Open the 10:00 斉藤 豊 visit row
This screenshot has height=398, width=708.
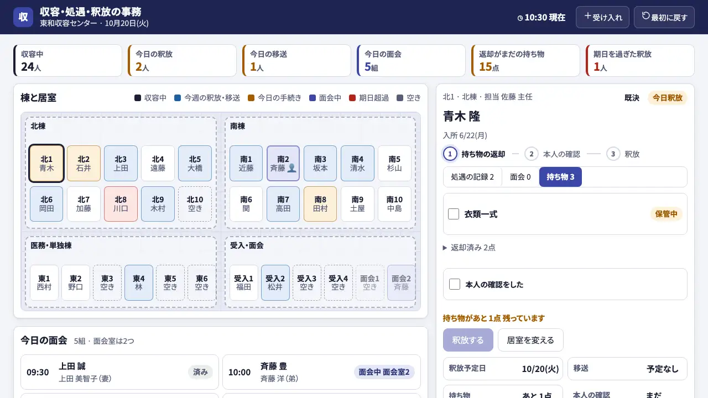321,372
